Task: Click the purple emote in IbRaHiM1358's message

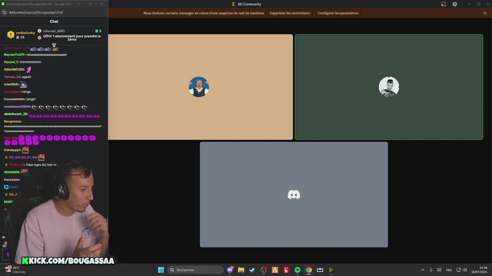Action: [29, 69]
